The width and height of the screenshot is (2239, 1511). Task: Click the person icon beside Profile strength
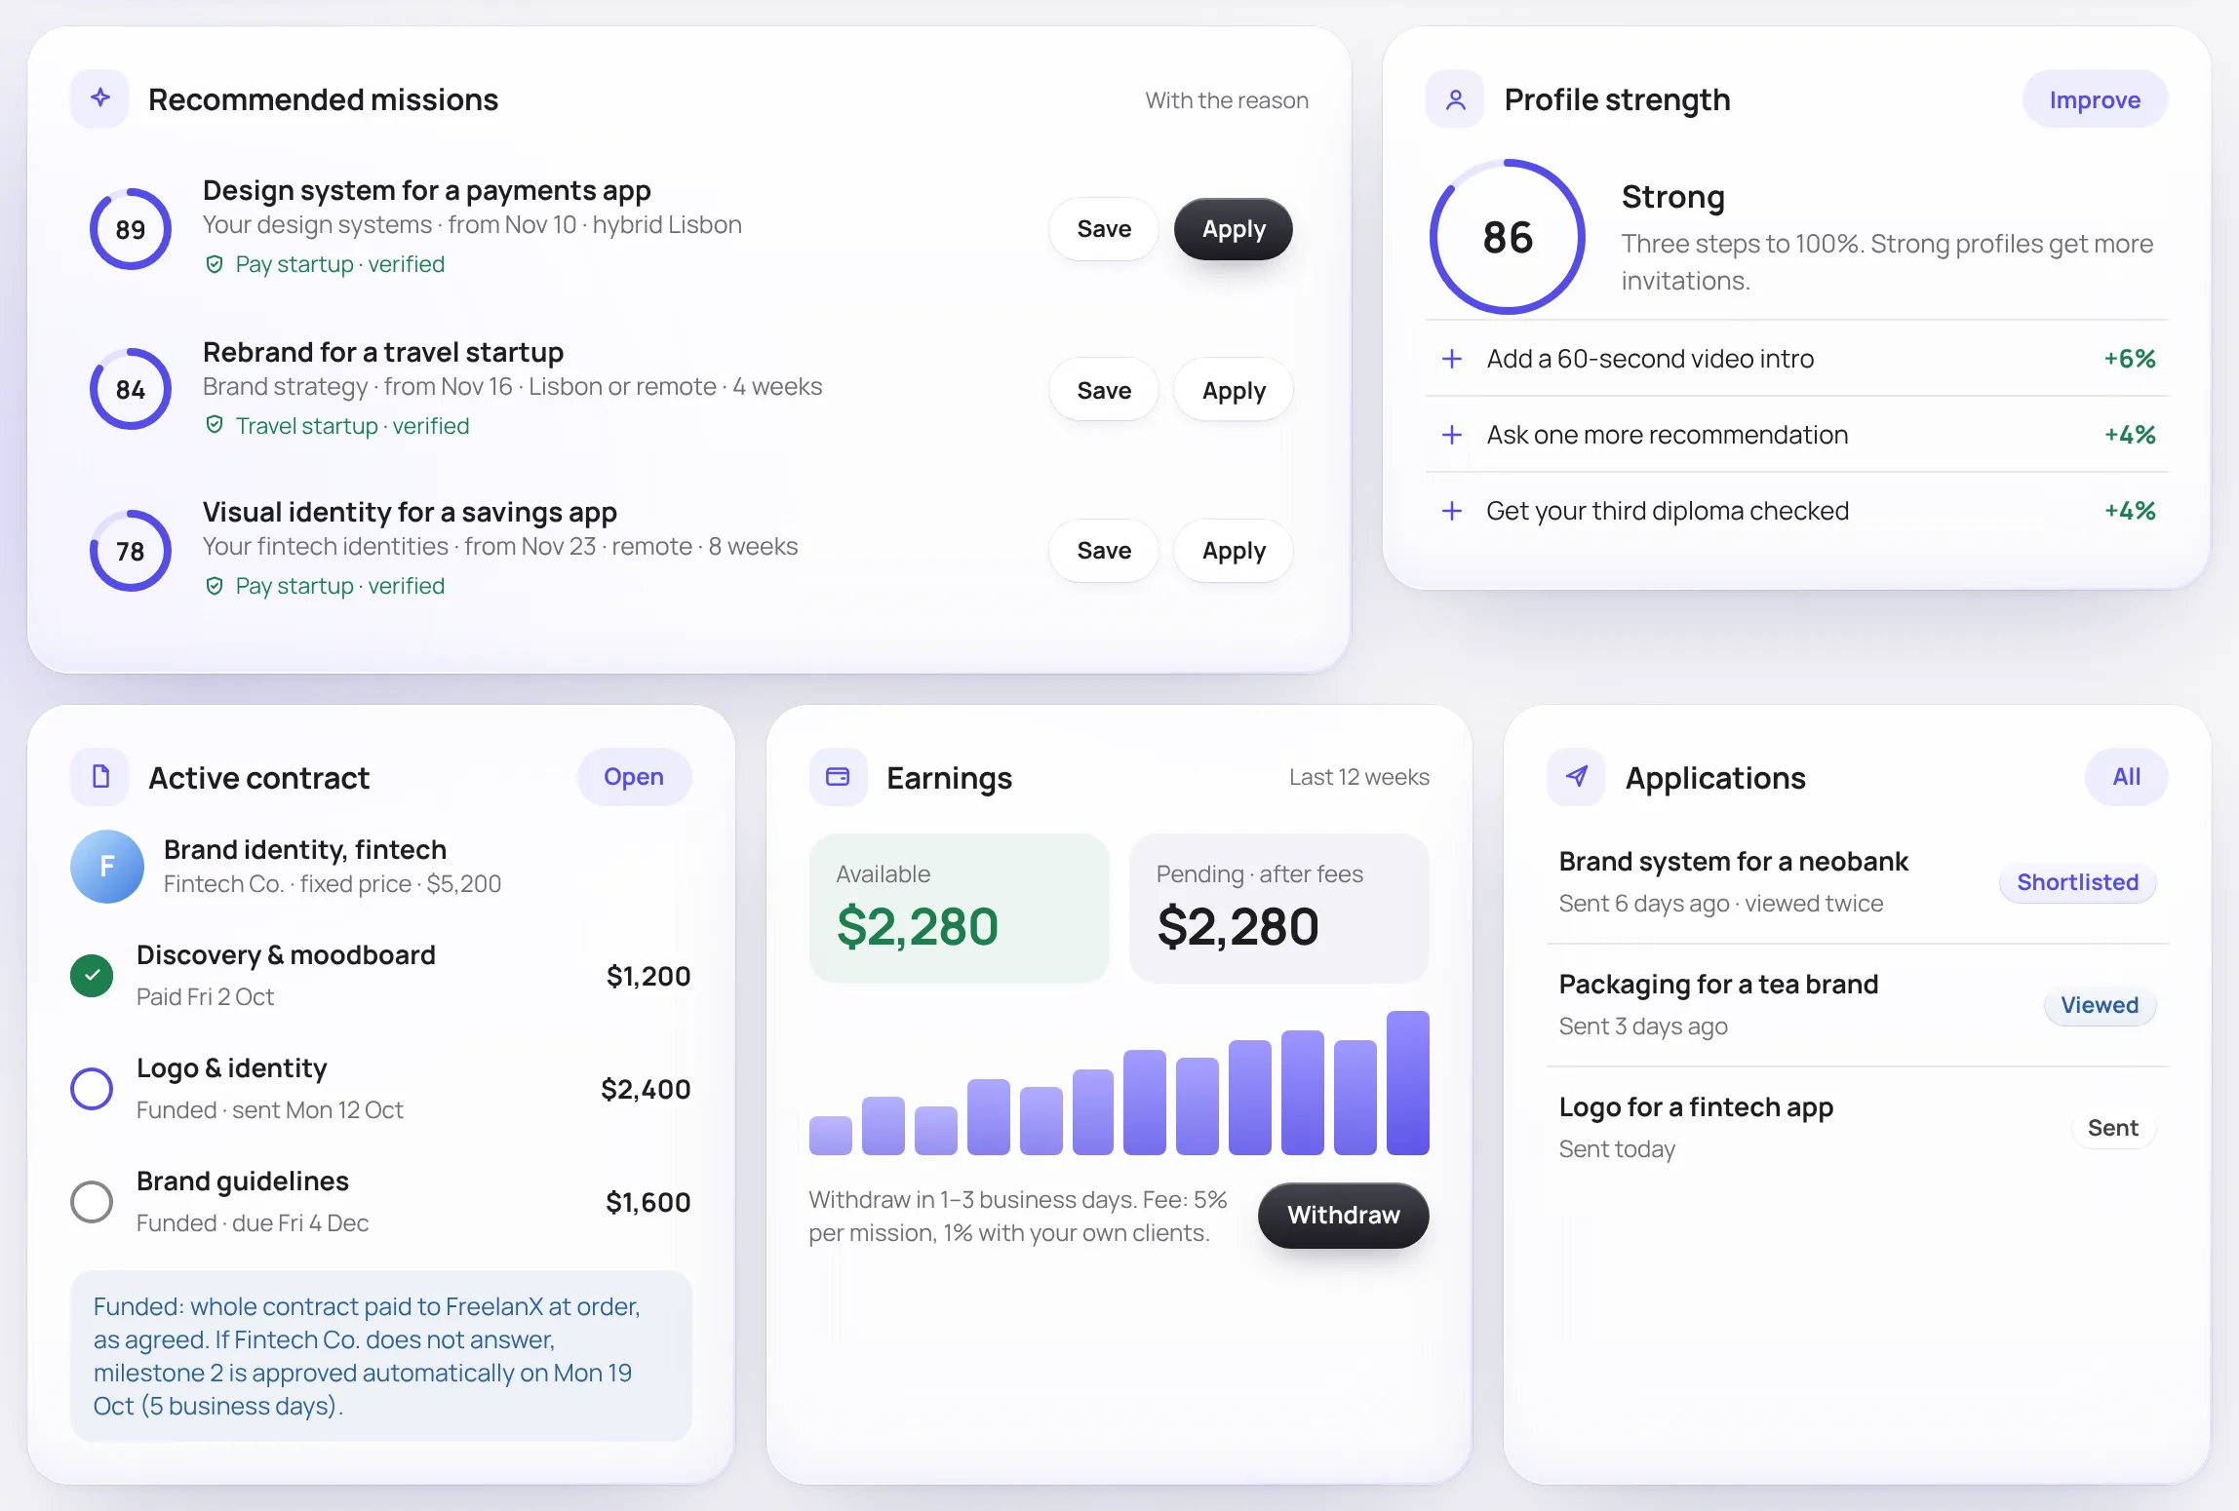click(x=1455, y=98)
